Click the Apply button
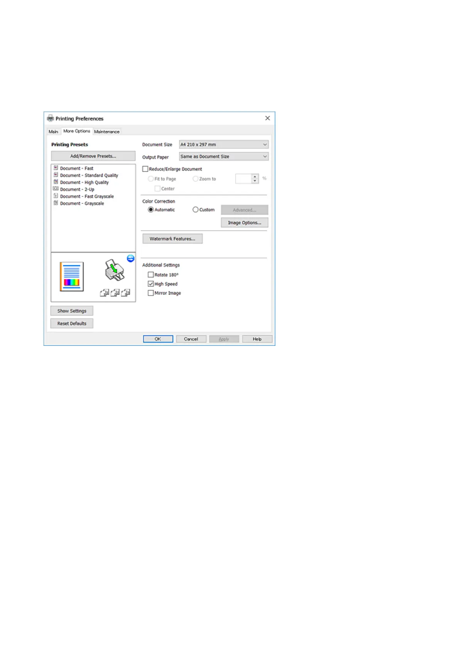 [x=224, y=339]
